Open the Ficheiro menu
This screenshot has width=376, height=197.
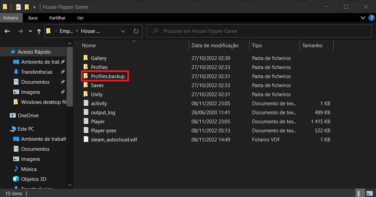coord(11,18)
